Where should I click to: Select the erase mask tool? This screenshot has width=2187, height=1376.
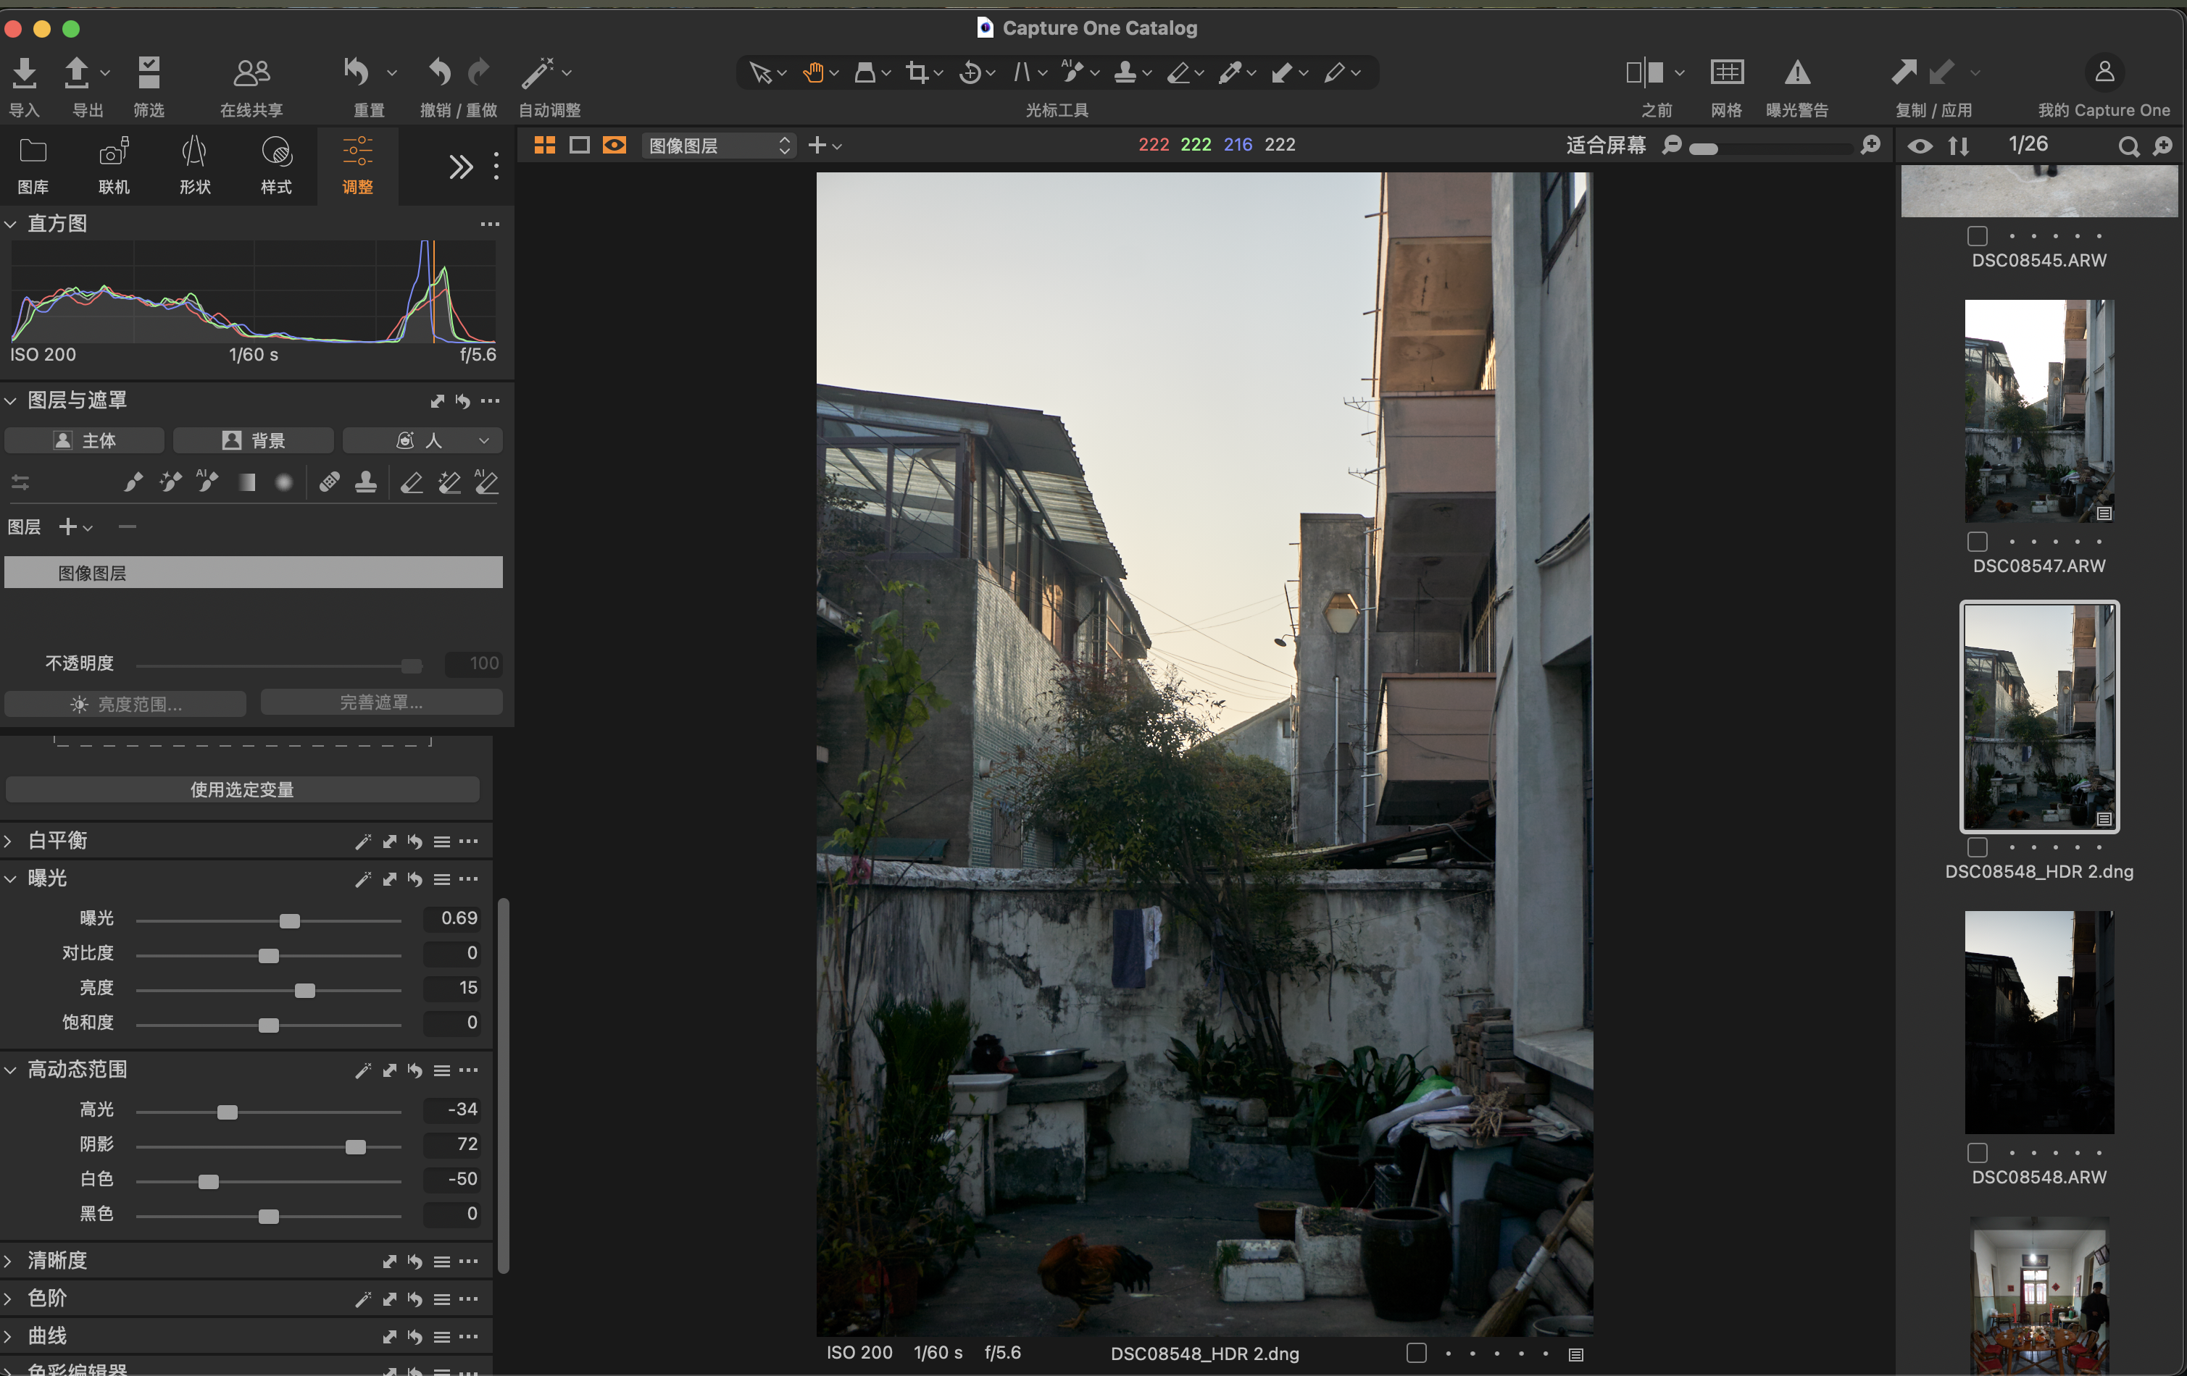pos(412,482)
